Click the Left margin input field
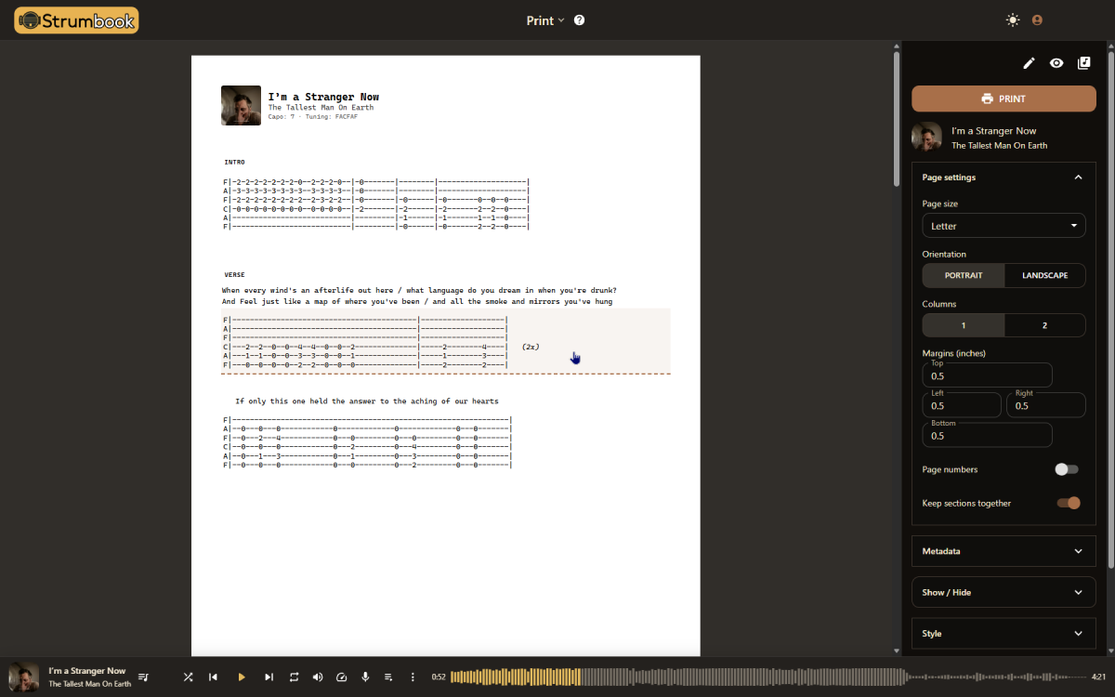The image size is (1115, 697). pyautogui.click(x=962, y=405)
